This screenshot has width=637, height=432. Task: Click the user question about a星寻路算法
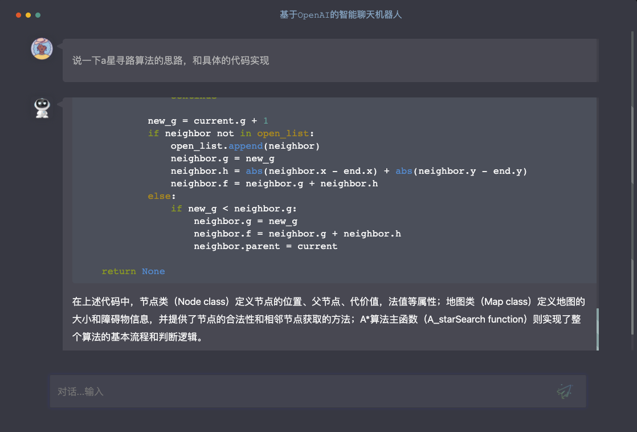171,60
